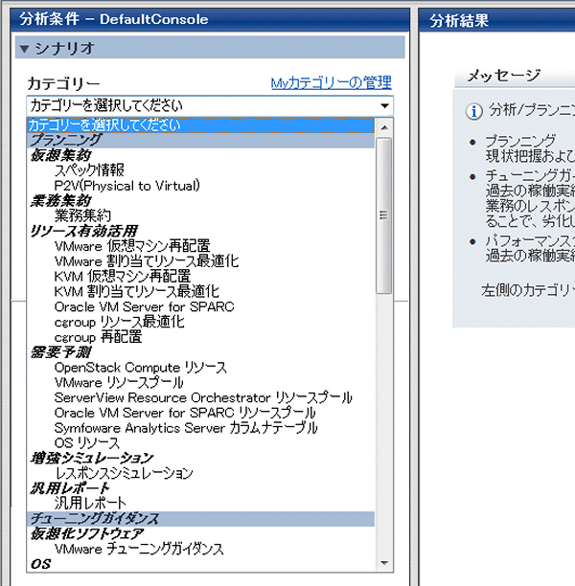
Task: Choose ServerView Resource Orchestrator リソースプール
Action: coord(203,397)
